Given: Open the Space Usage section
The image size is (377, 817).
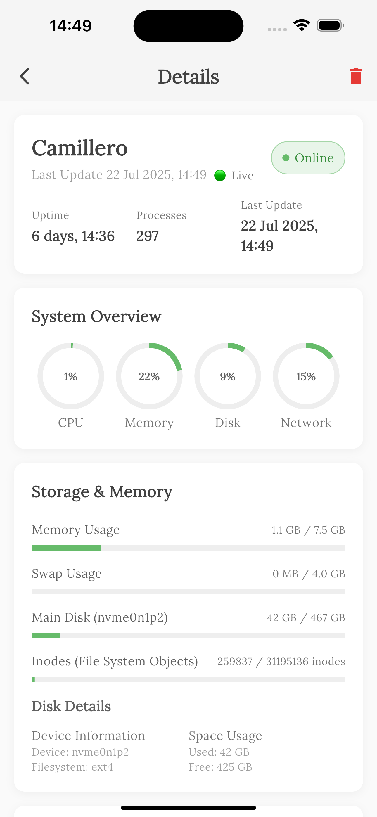Looking at the screenshot, I should click(225, 735).
